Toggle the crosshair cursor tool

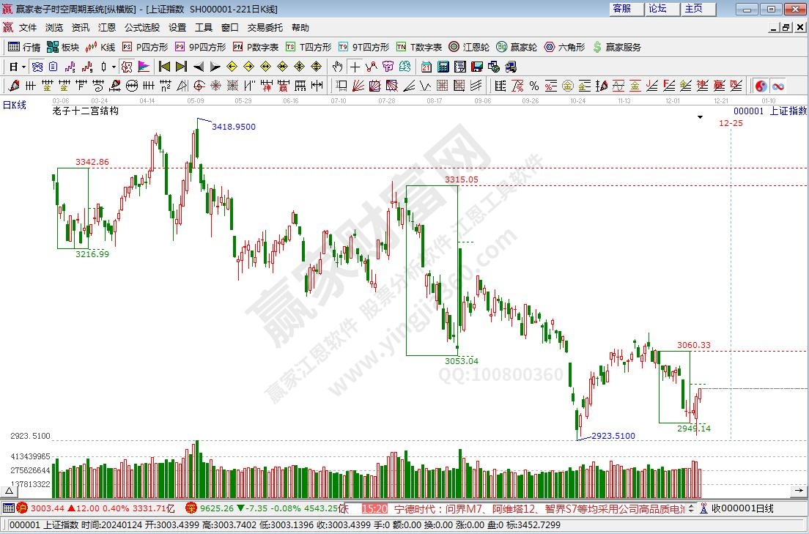[355, 67]
